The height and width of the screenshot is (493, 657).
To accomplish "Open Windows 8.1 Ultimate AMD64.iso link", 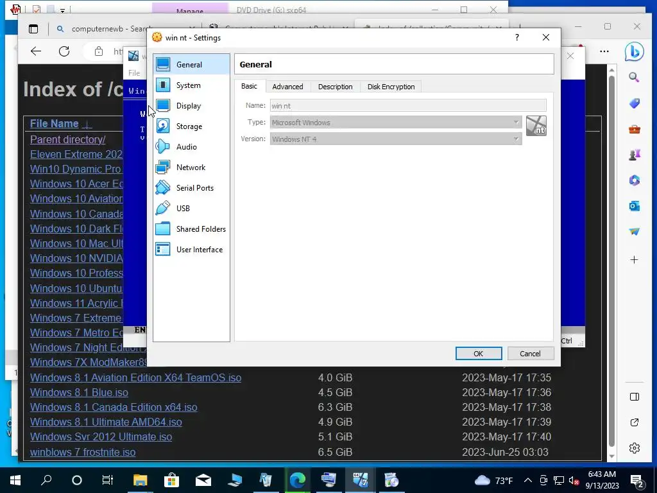I will tap(106, 422).
